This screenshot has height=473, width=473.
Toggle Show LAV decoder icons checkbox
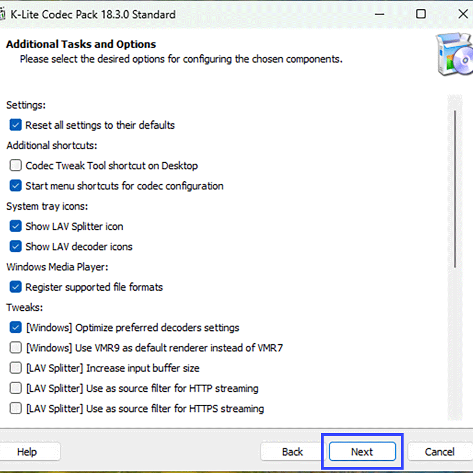tap(16, 246)
